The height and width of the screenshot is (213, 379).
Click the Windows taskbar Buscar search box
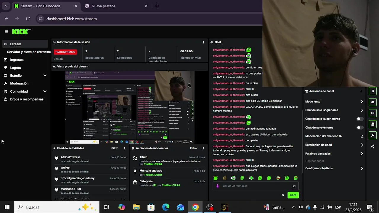coord(57,207)
